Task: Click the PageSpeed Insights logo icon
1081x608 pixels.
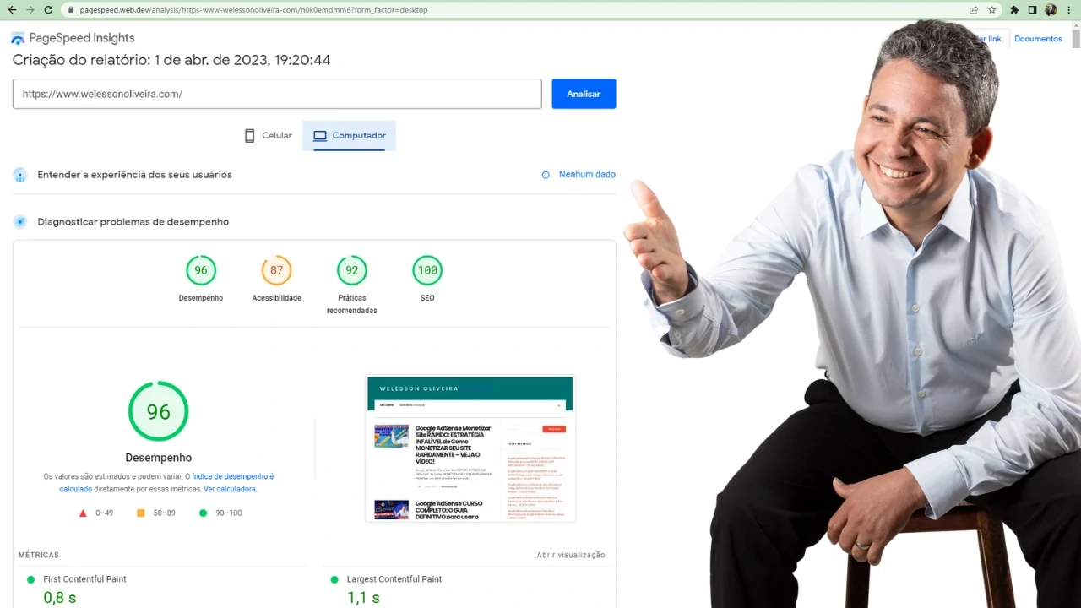Action: tap(17, 38)
